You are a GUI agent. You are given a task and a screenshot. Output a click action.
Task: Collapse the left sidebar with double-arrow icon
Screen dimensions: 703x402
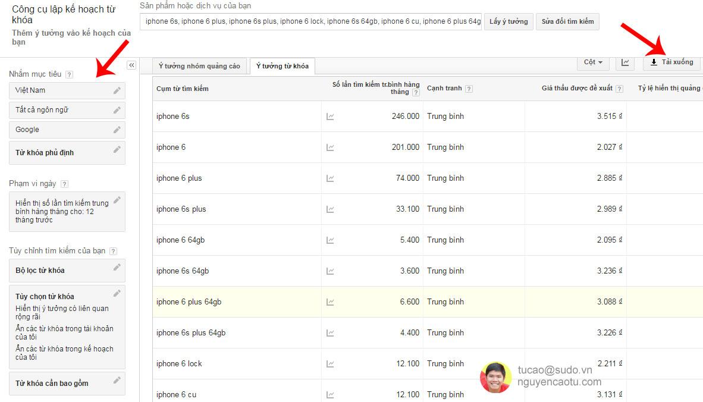click(131, 65)
